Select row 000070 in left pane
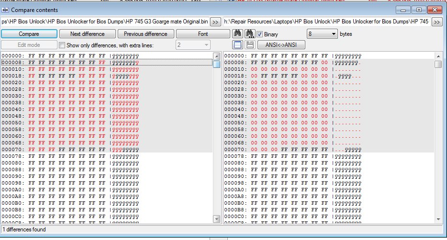Screen dimensions: 447x240 click(x=107, y=150)
